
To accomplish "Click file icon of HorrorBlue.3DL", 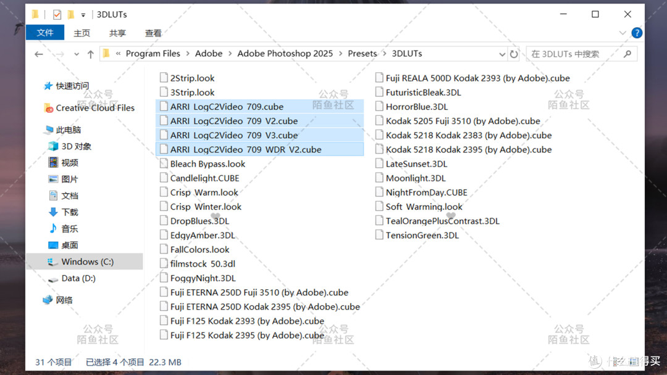I will (x=379, y=106).
